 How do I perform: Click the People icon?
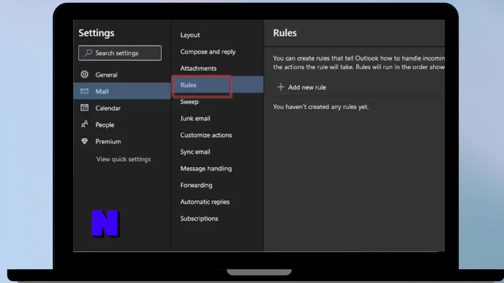85,124
